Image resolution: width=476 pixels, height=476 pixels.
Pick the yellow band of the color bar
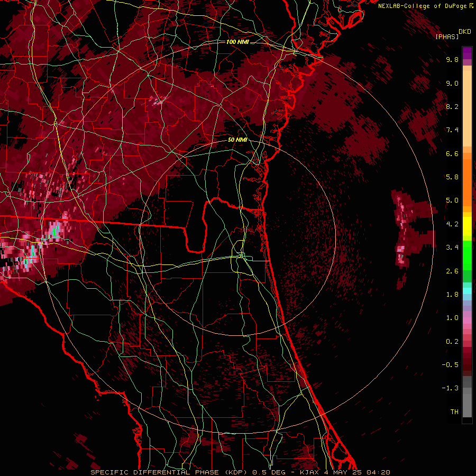(467, 226)
